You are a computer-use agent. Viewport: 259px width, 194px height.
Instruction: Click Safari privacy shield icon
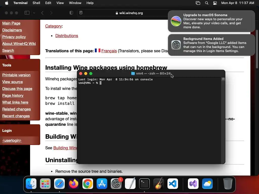(71, 13)
